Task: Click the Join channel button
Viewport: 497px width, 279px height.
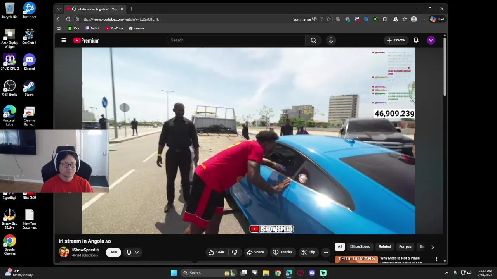Action: [x=113, y=252]
